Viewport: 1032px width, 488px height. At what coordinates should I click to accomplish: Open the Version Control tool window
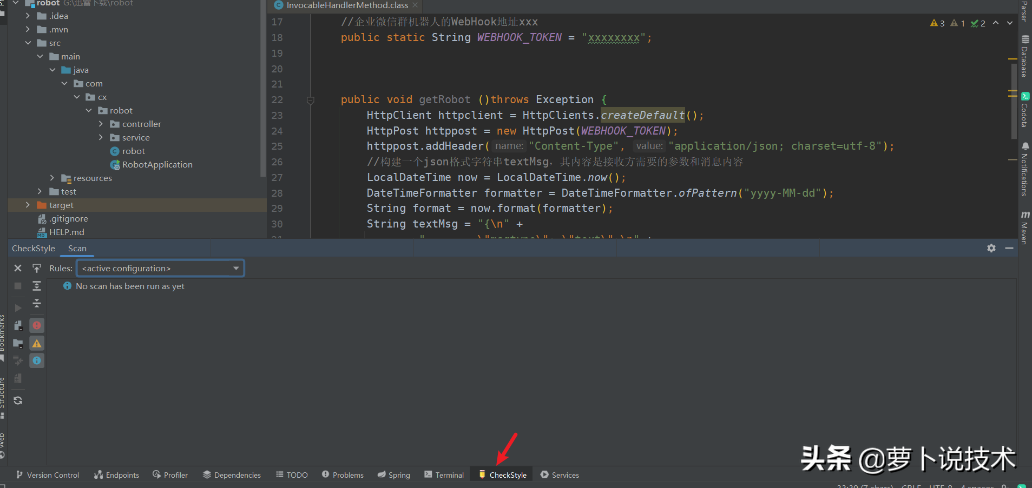click(x=48, y=475)
